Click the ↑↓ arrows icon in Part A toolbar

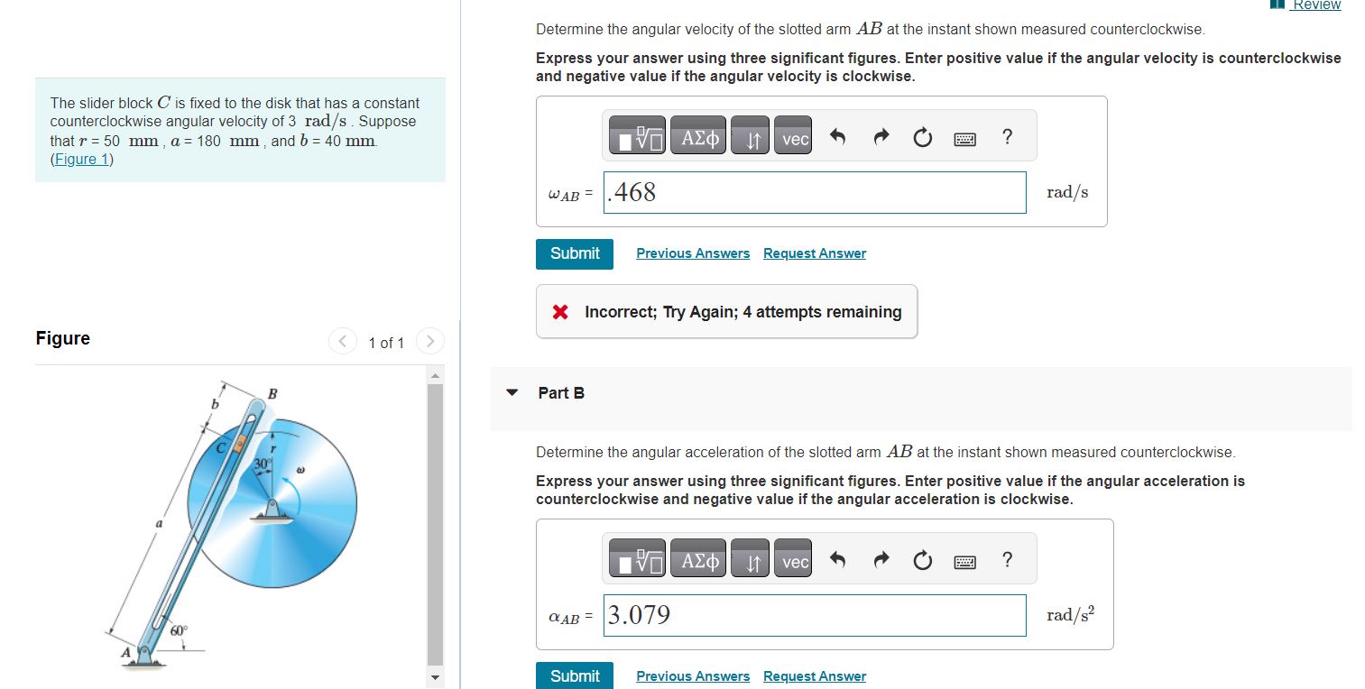click(750, 134)
